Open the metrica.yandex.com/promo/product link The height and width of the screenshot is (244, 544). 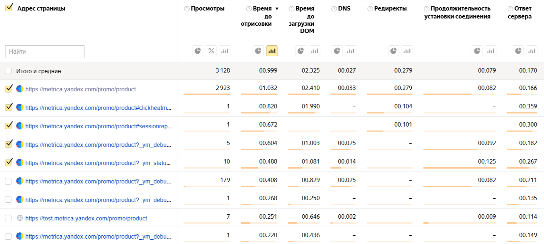80,89
